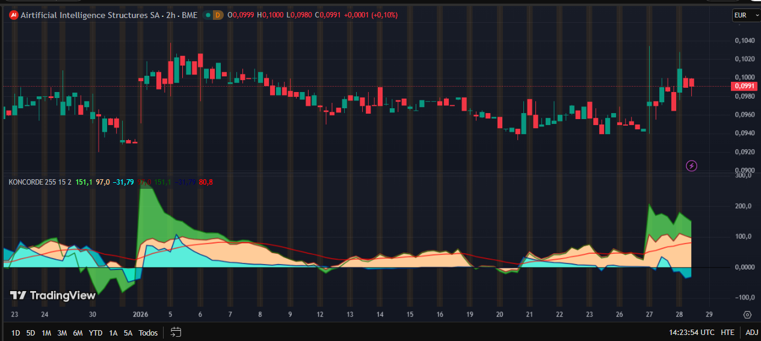The image size is (761, 341).
Task: Open the 14:23:54 UTC timezone menu
Action: (692, 332)
